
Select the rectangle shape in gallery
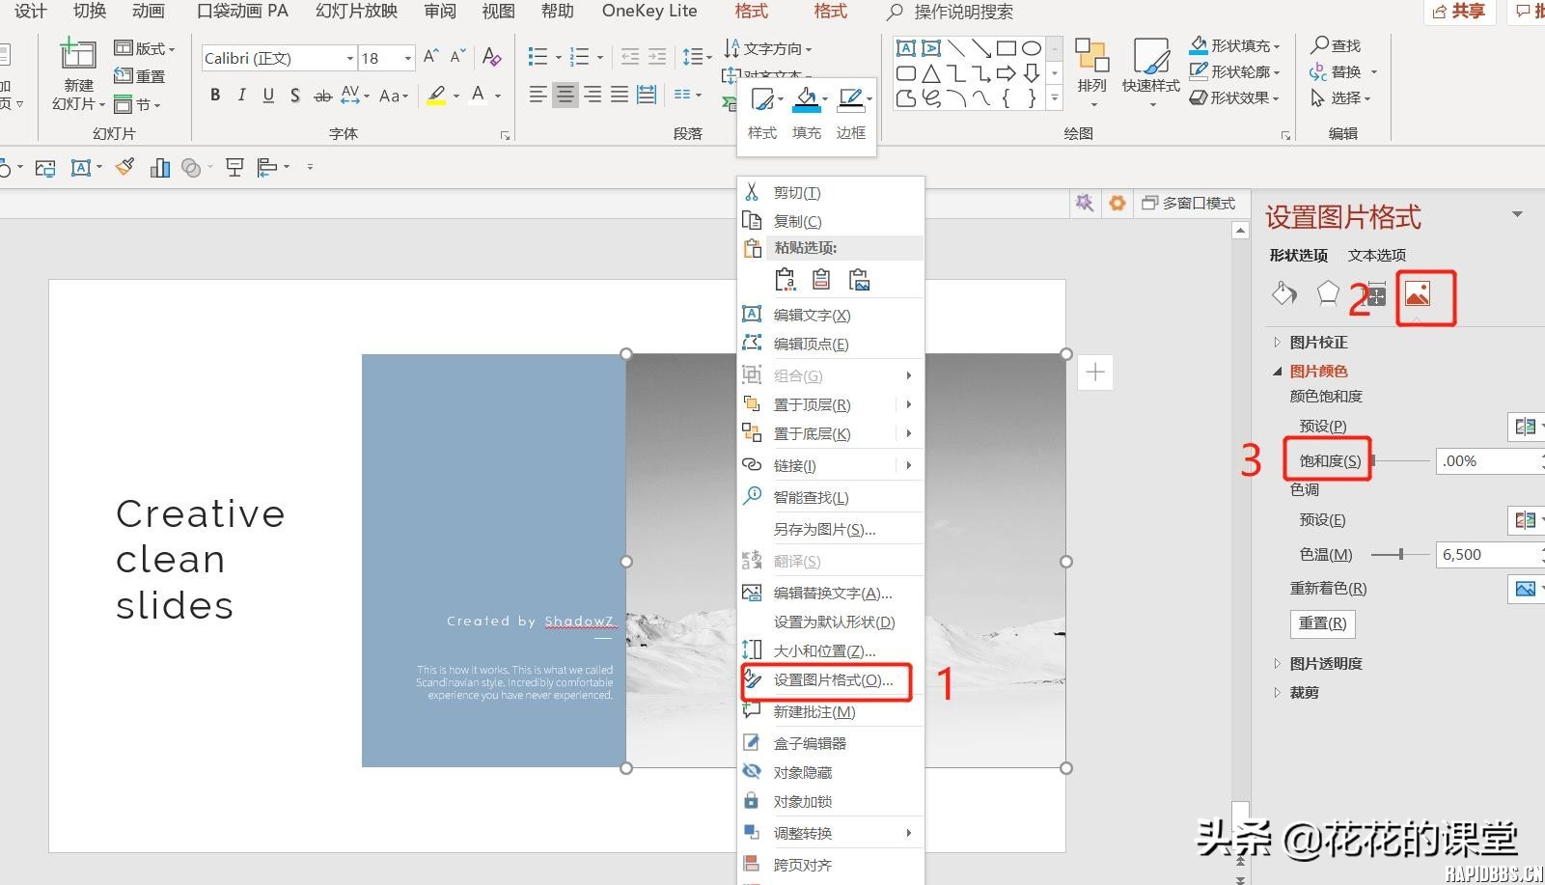(x=1007, y=47)
